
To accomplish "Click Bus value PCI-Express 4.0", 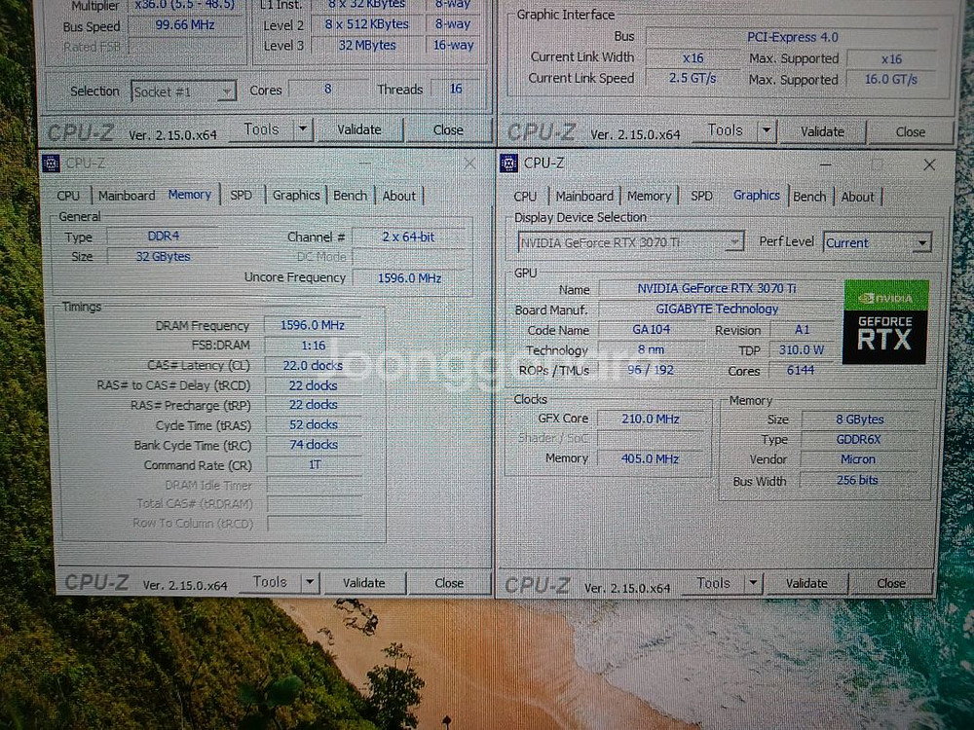I will pos(792,37).
